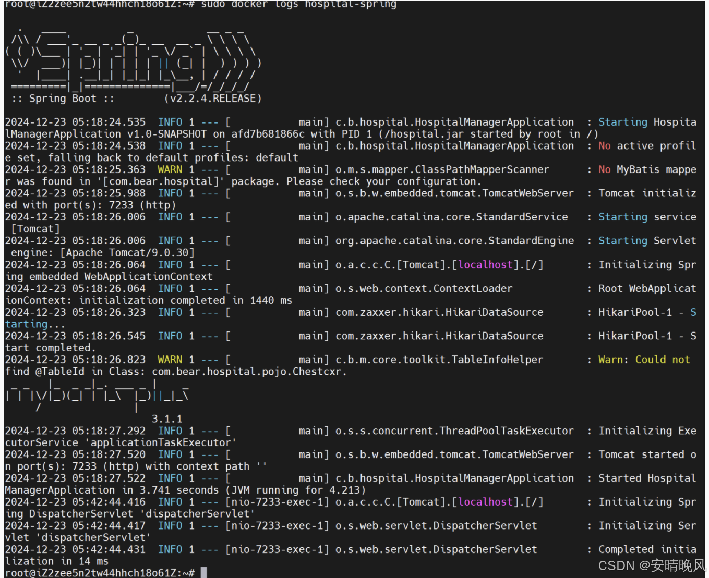Click the text 'No MyBatis mappe'
Screen dimensions: 709x578
click(x=647, y=169)
